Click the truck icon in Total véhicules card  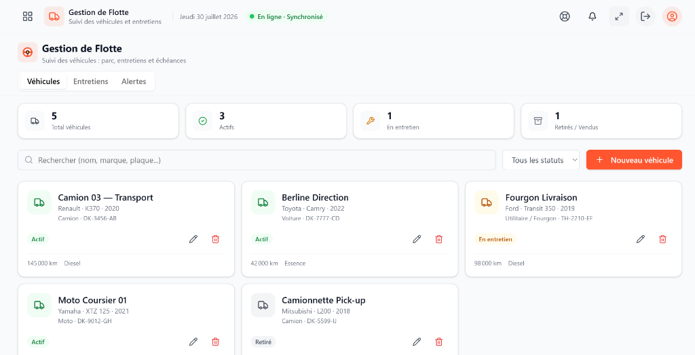click(x=35, y=121)
